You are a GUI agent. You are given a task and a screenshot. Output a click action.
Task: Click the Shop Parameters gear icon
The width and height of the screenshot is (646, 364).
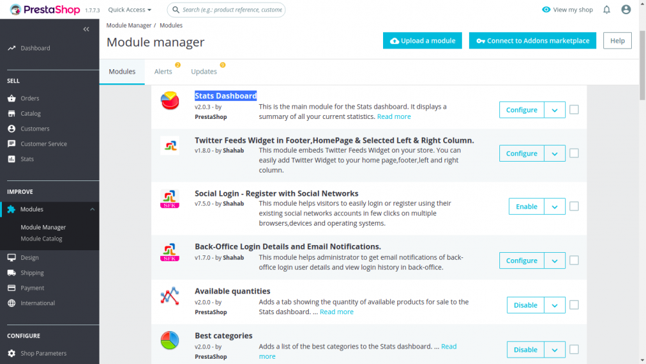(12, 353)
